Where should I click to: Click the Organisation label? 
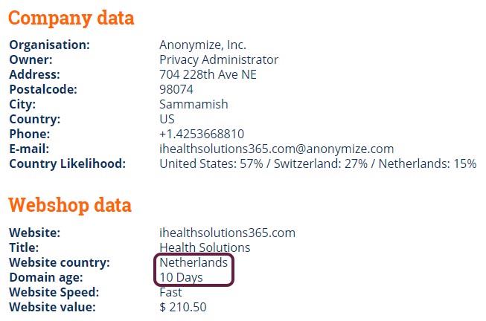pos(50,45)
